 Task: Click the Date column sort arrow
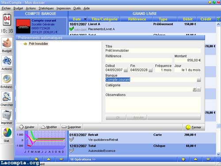tap(85, 19)
